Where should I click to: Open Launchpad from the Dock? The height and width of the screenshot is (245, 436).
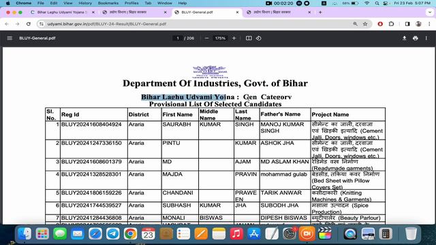42,234
